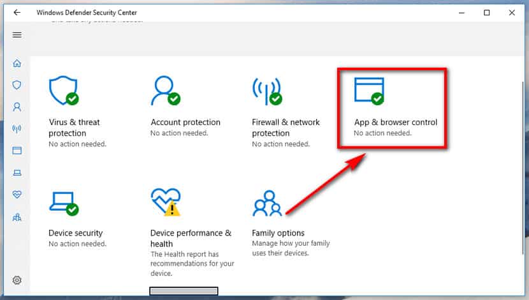Image resolution: width=529 pixels, height=300 pixels.
Task: Open the hamburger navigation menu
Action: click(x=17, y=35)
